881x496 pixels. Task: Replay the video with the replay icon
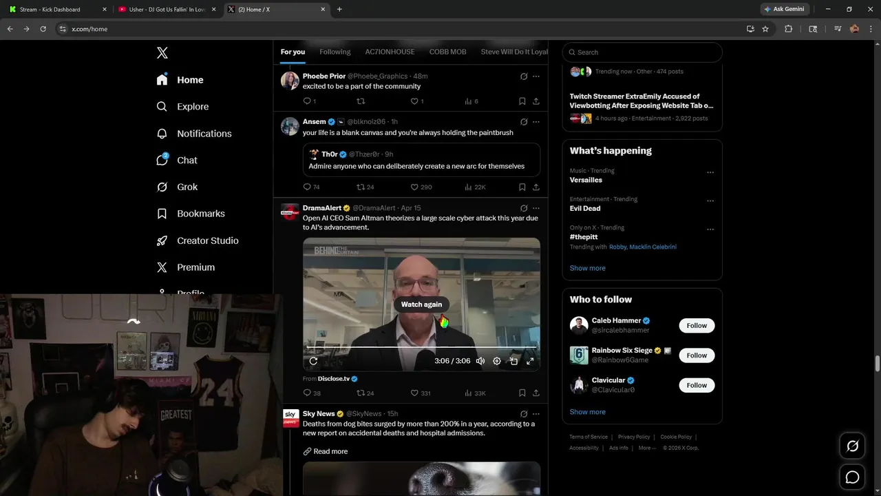pos(313,361)
